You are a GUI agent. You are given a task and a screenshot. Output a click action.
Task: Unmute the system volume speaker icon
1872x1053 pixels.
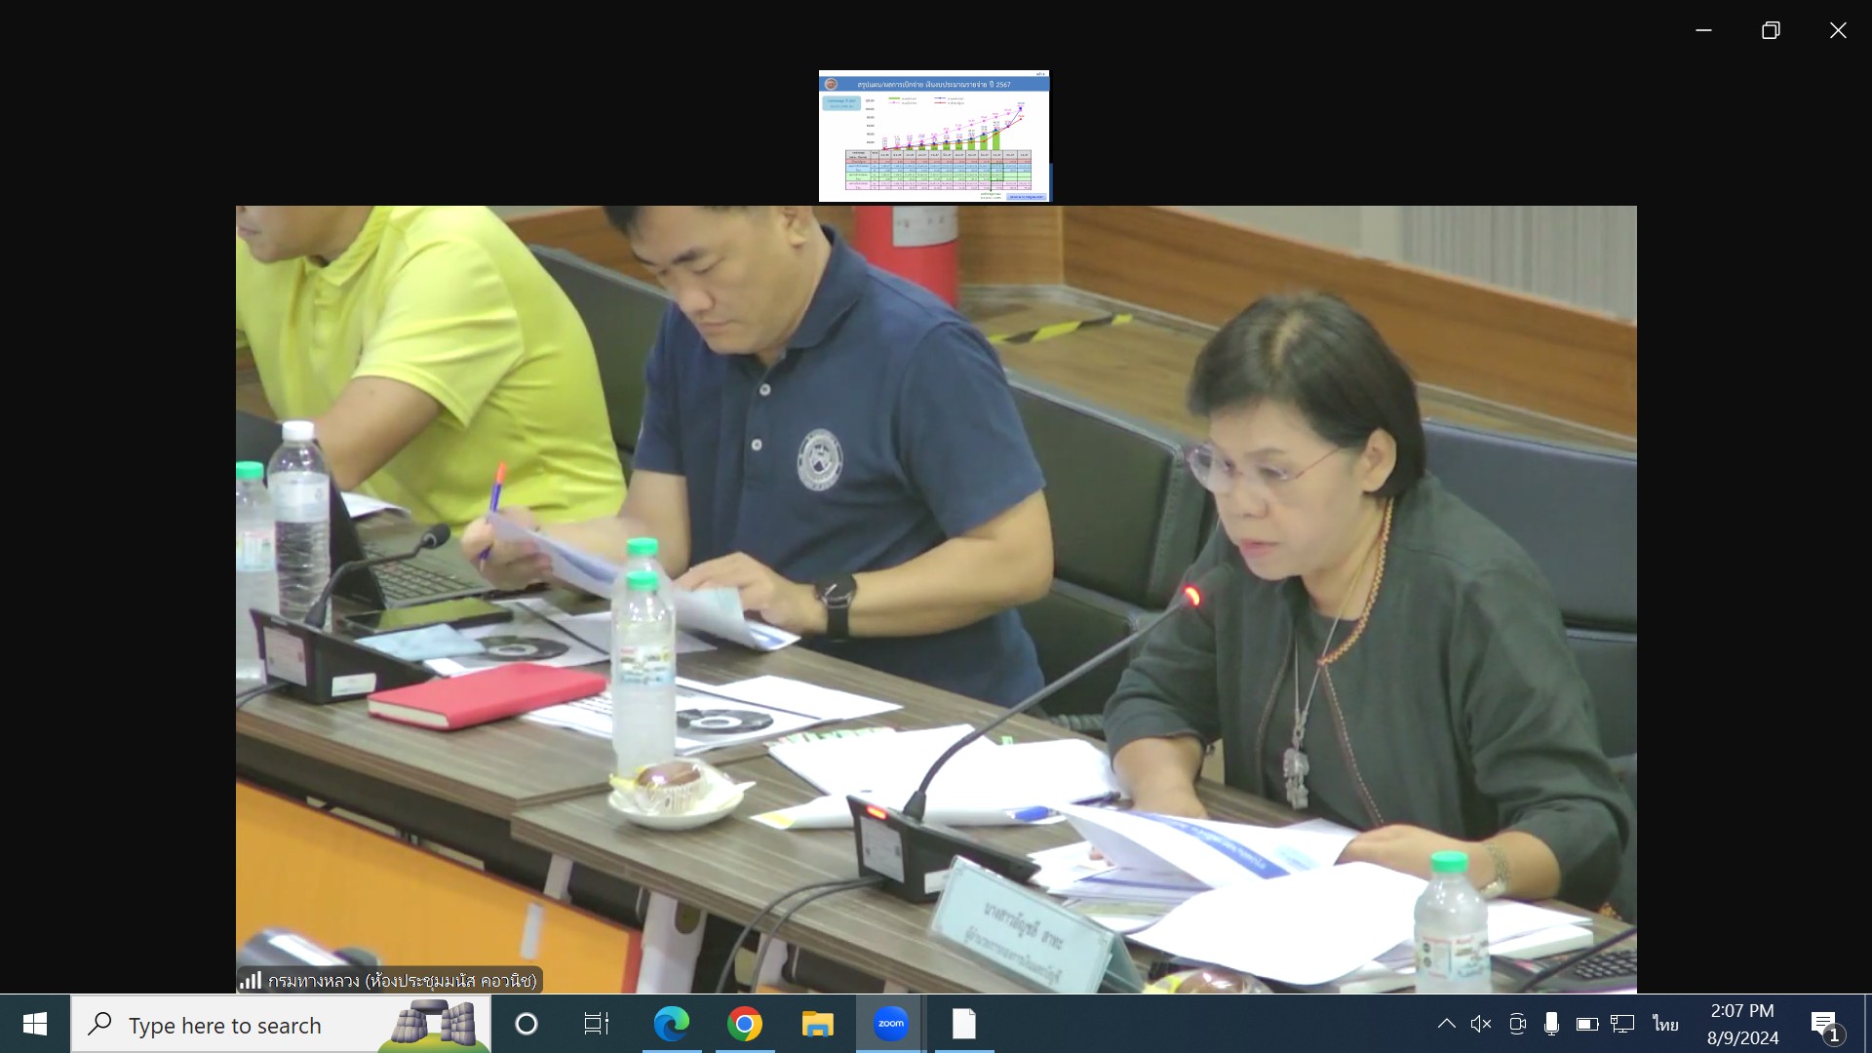[x=1481, y=1024]
